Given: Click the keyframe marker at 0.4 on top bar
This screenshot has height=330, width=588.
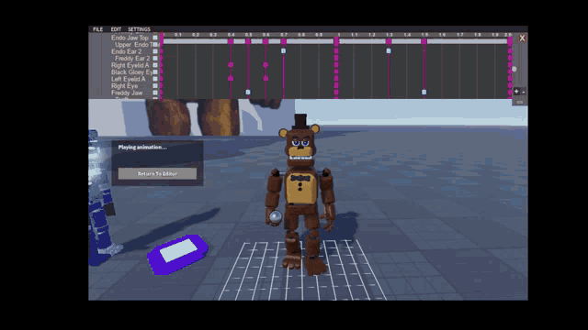Looking at the screenshot, I should [x=231, y=41].
